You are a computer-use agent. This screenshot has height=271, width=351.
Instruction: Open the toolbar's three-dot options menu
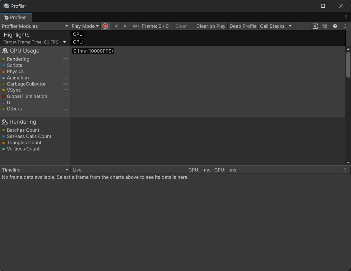(345, 26)
